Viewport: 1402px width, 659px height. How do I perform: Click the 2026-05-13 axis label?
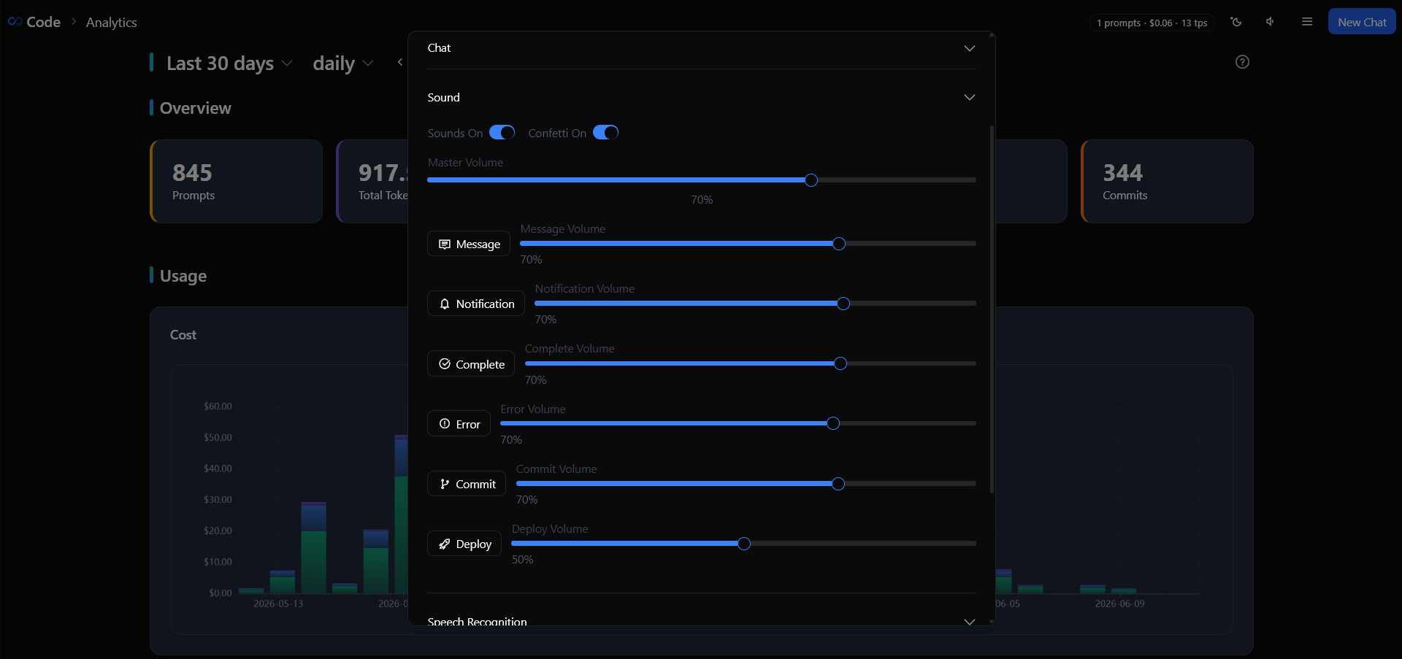tap(278, 604)
